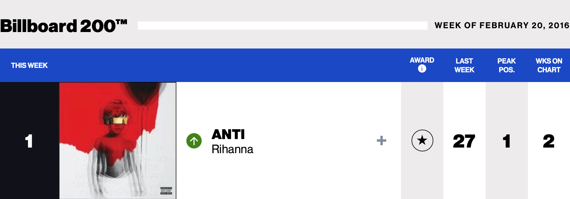Click the This Week column header
Screen dimensions: 570x199
click(x=29, y=65)
